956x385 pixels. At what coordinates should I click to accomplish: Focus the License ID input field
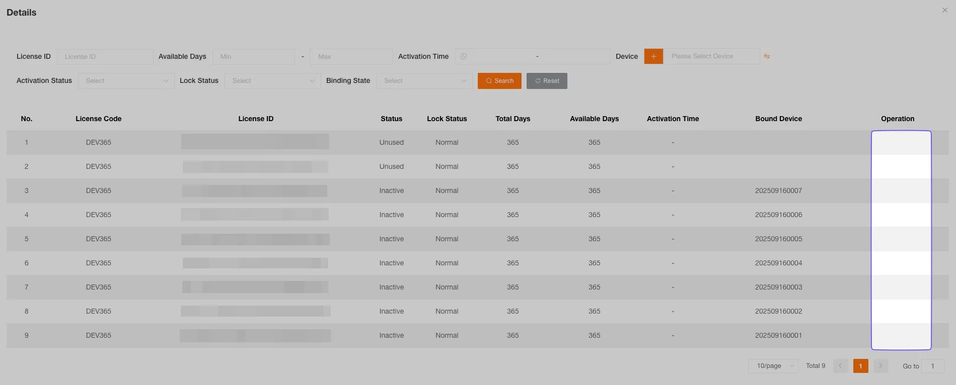105,57
